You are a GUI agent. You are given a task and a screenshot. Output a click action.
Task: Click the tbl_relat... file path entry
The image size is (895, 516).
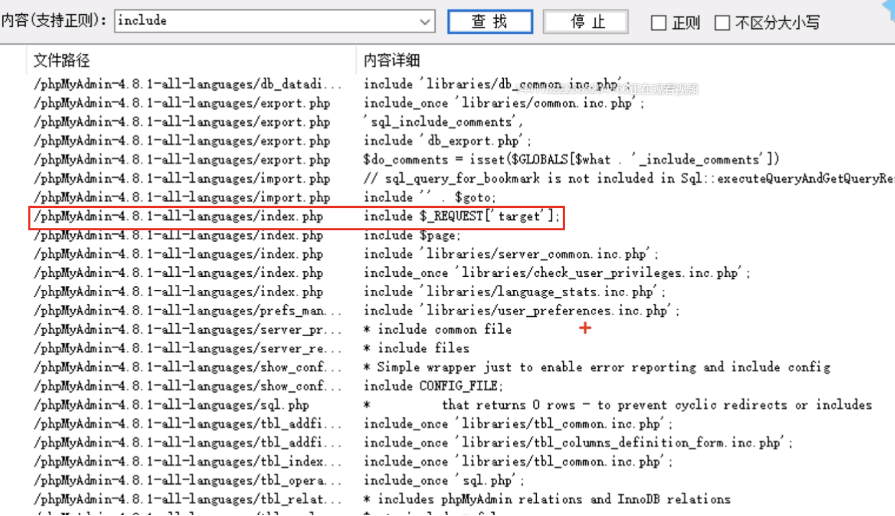tap(187, 499)
